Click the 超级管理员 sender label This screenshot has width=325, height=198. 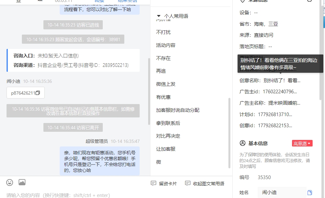point(97,141)
